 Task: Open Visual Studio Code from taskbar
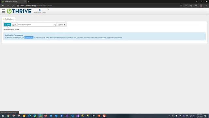[72, 116]
